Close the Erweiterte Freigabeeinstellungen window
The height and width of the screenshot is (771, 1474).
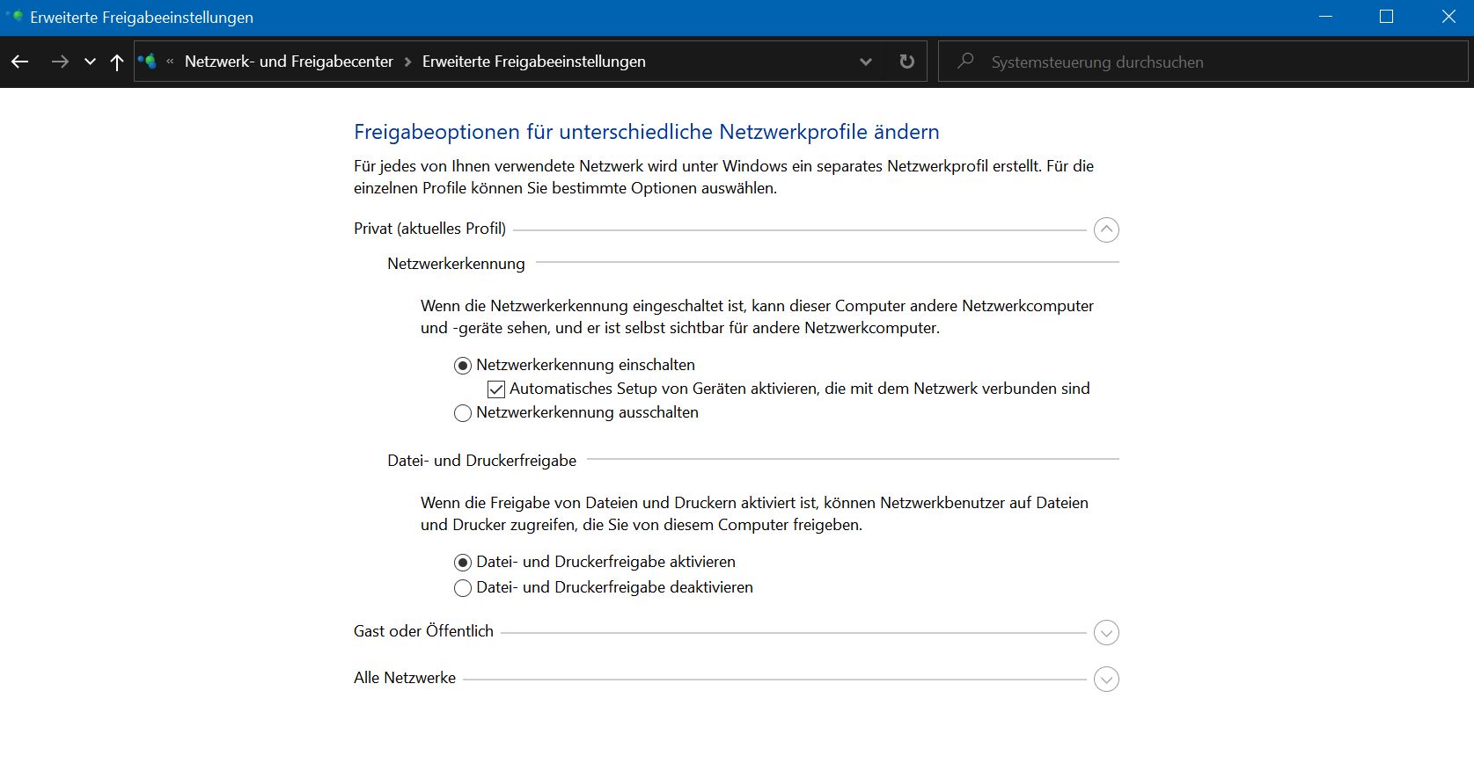(x=1448, y=17)
